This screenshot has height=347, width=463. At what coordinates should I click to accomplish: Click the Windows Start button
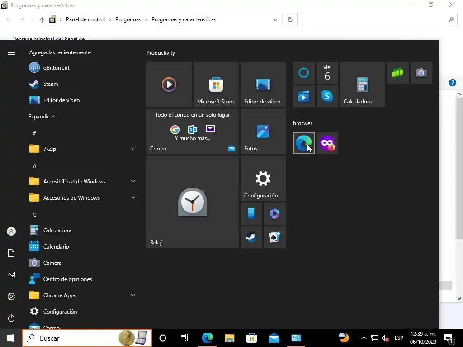click(x=11, y=338)
